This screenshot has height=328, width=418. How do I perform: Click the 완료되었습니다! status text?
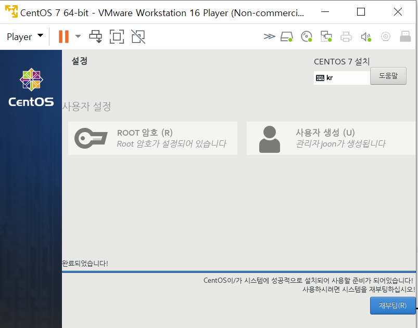coord(85,264)
